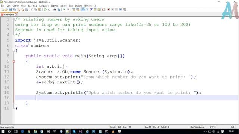Click the Open file toolbar icon

coord(6,9)
